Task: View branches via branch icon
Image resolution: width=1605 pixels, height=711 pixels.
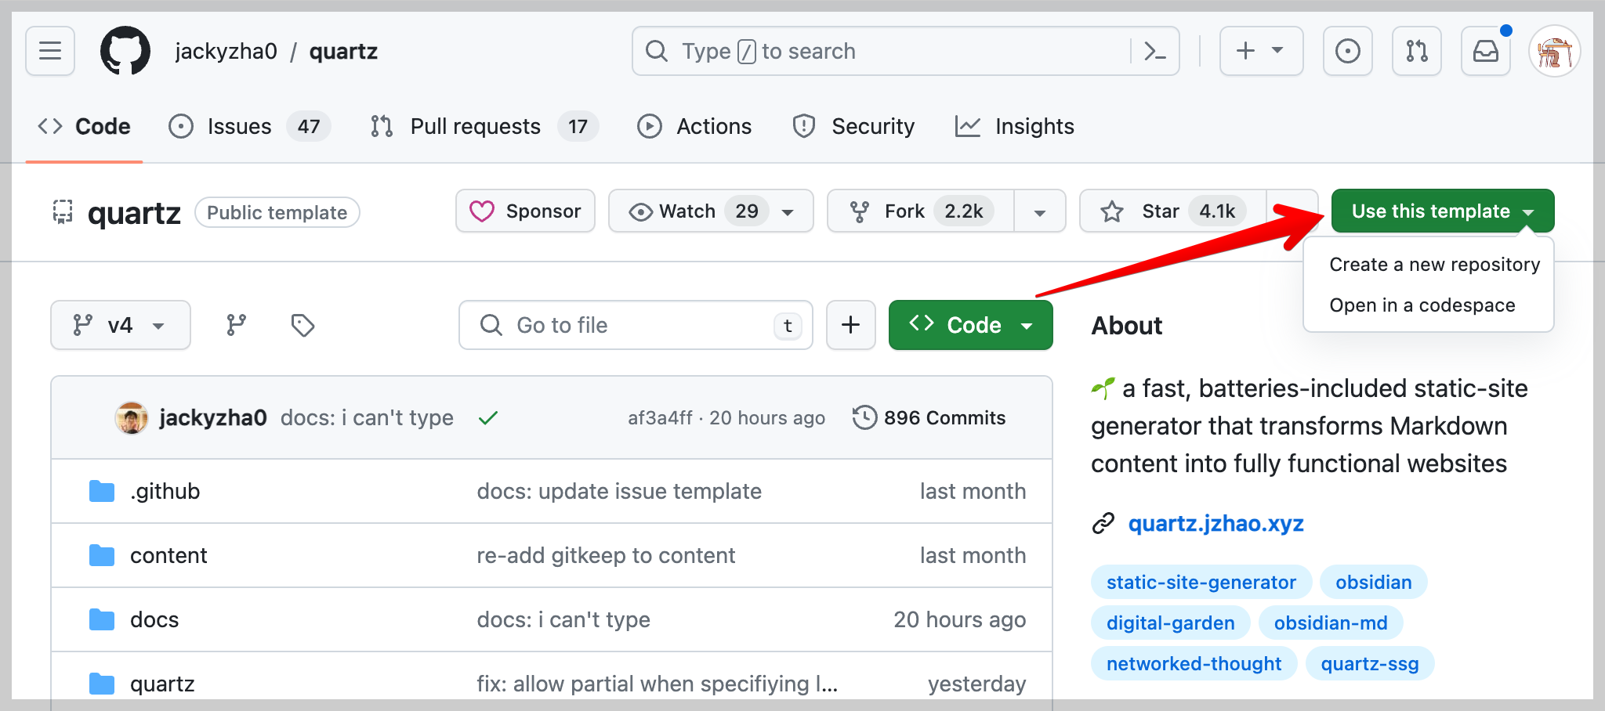Action: point(236,325)
